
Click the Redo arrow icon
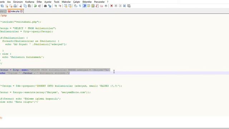[x=39, y=6]
